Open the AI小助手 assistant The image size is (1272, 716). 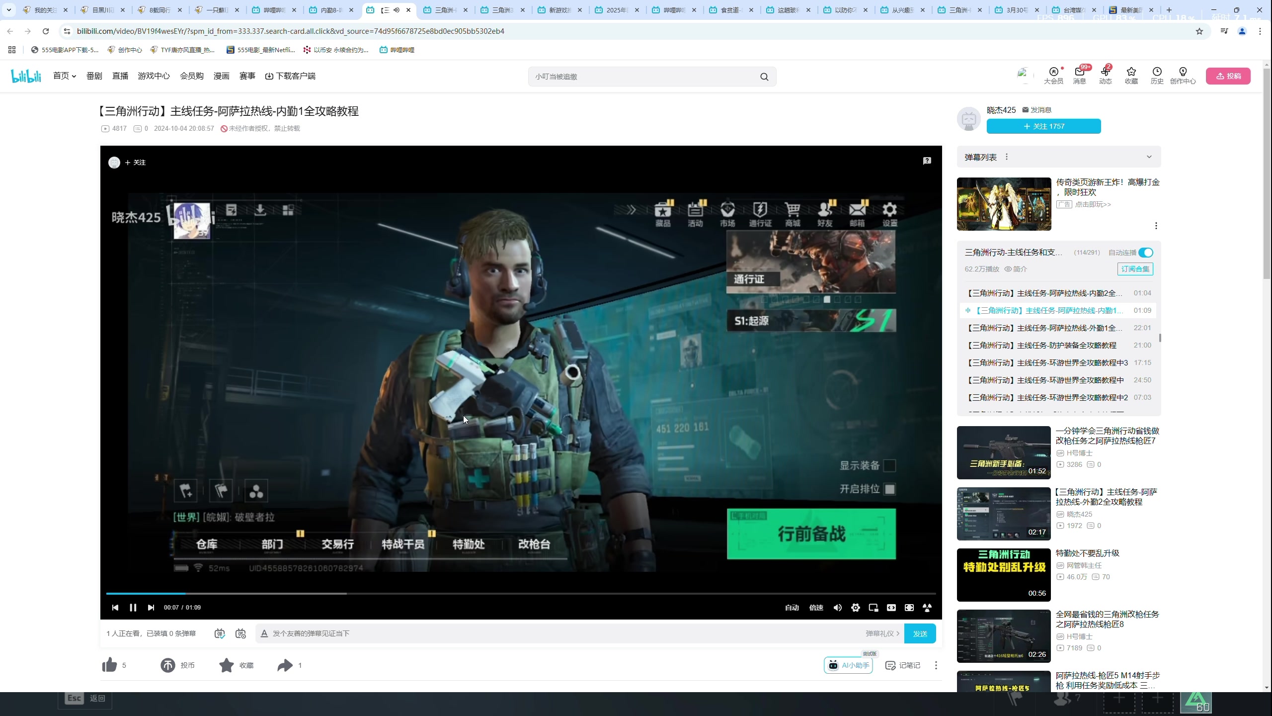pos(848,665)
